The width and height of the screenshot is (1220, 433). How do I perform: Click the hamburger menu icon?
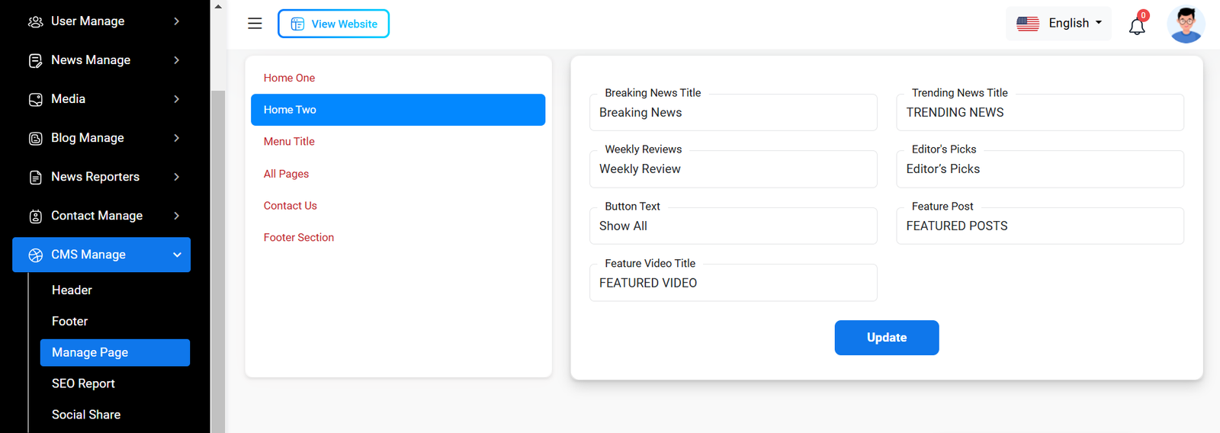[255, 24]
